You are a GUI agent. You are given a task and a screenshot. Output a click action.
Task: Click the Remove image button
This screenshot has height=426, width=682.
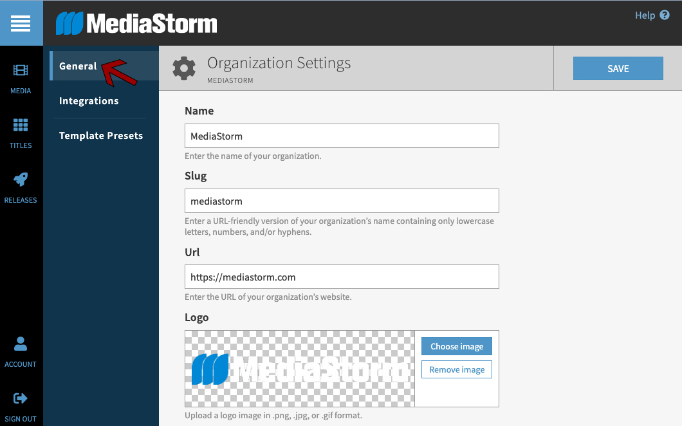[457, 369]
